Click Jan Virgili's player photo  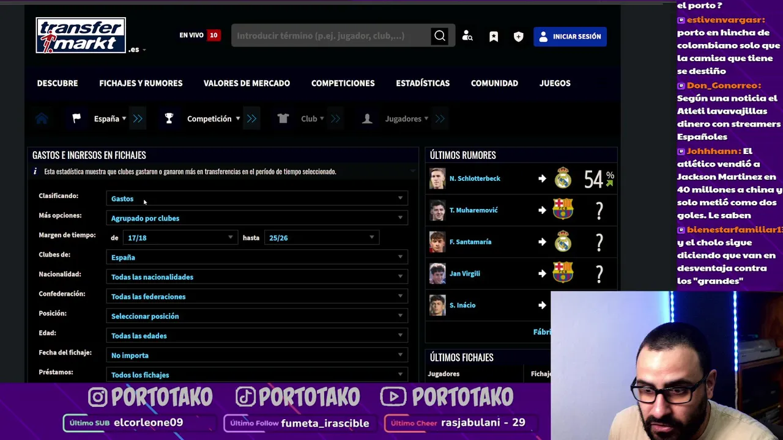point(437,274)
